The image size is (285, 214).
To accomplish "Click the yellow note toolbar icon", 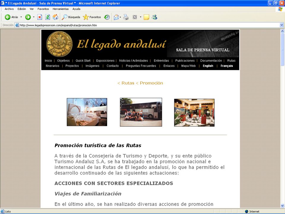I will pos(146,17).
